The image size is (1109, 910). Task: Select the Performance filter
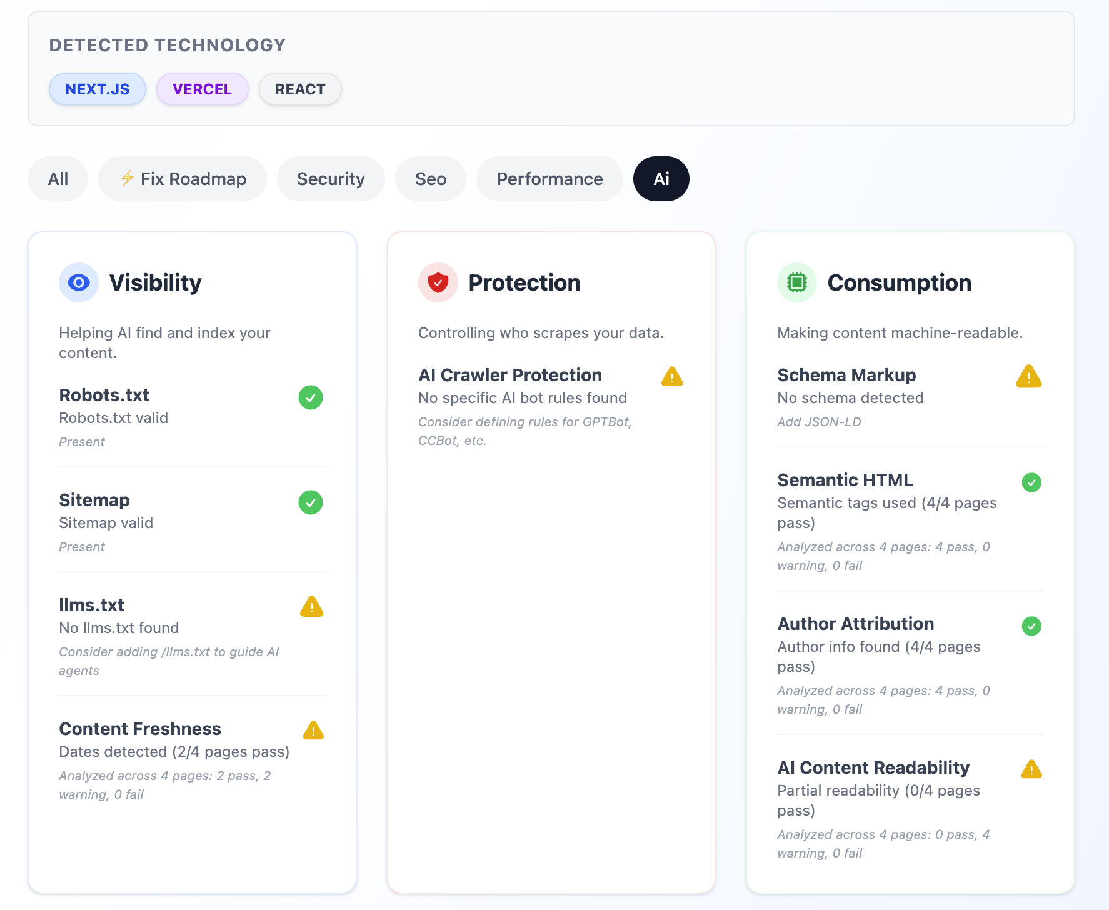(x=549, y=179)
